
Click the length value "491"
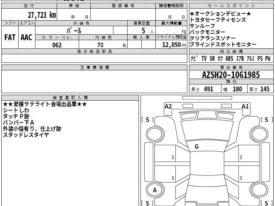pos(209,89)
